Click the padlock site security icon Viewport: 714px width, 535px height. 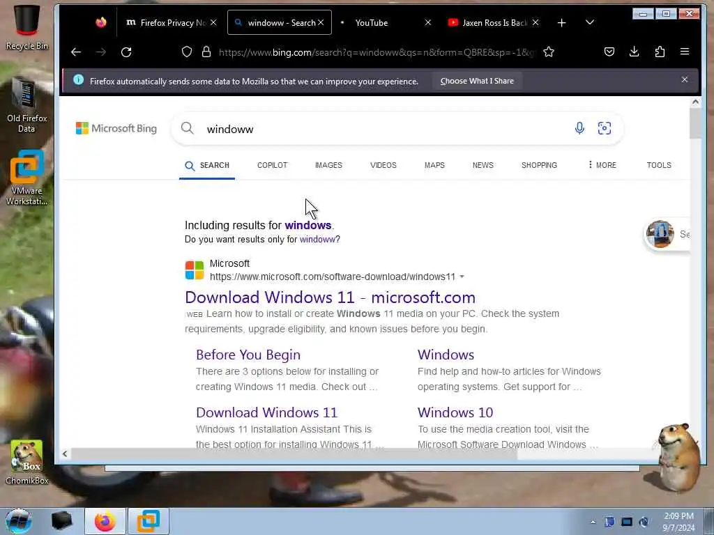[x=206, y=52]
